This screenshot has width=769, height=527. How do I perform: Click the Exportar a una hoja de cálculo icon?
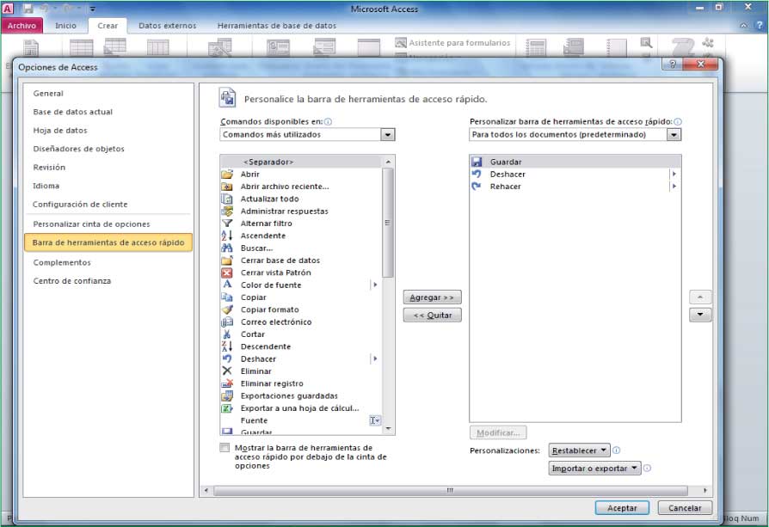point(226,408)
